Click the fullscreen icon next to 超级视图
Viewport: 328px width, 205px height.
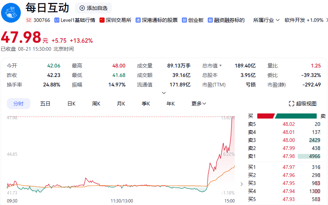point(292,104)
